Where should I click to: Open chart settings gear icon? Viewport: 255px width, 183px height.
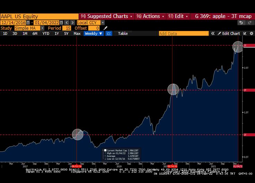[x=252, y=33]
